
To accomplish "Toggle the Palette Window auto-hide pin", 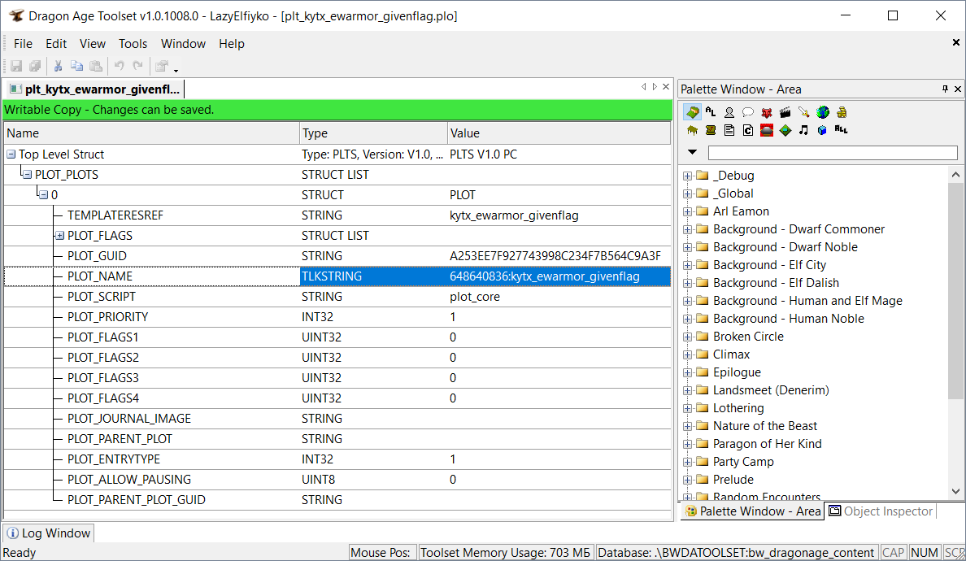I will coord(945,89).
